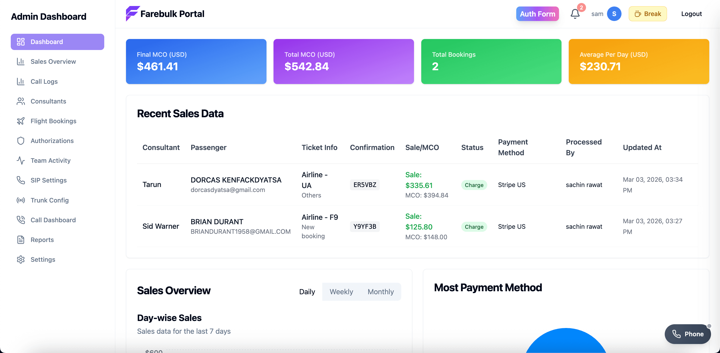Click the Team Activity pulse icon

(21, 160)
